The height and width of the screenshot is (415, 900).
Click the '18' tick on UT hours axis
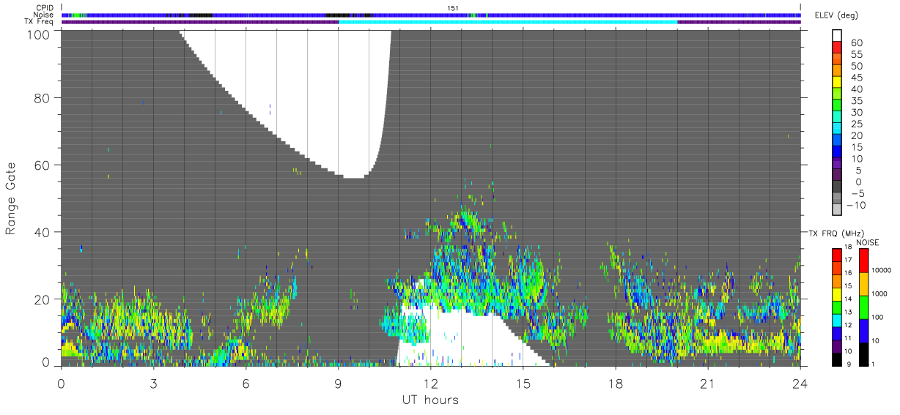pyautogui.click(x=616, y=383)
